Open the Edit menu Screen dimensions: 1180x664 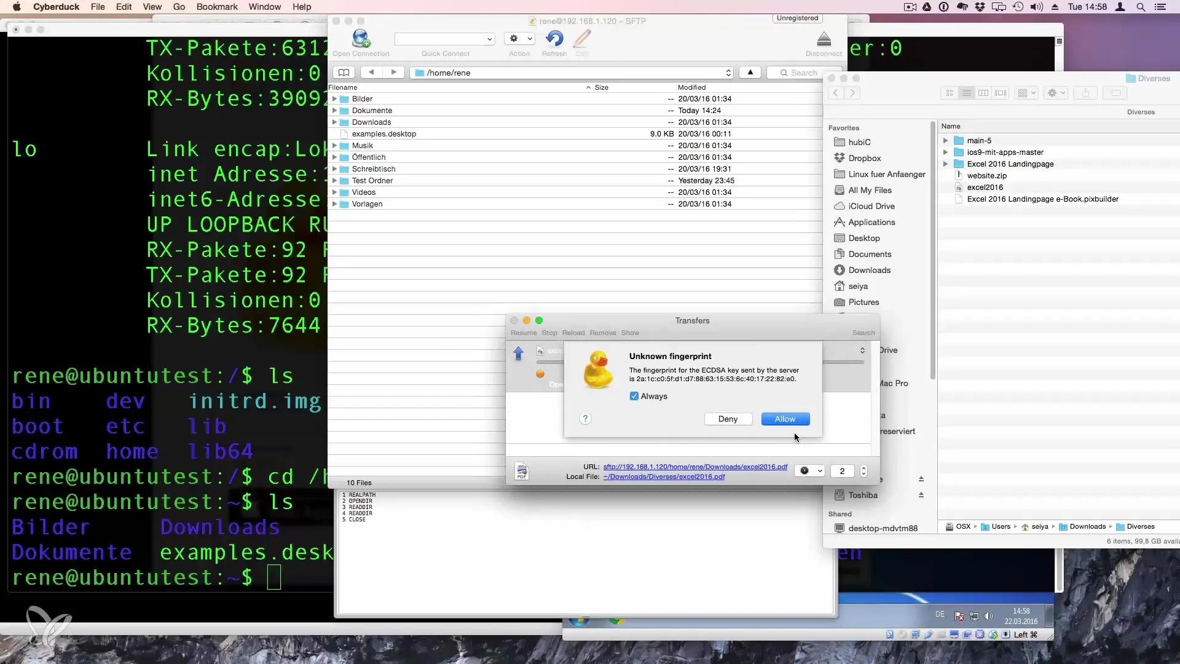pos(124,7)
